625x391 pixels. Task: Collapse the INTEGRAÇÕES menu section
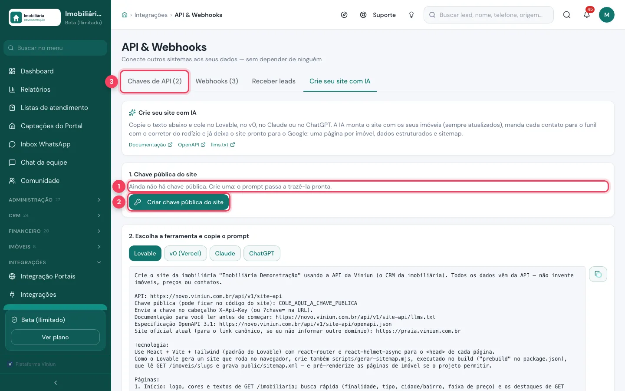(x=55, y=262)
